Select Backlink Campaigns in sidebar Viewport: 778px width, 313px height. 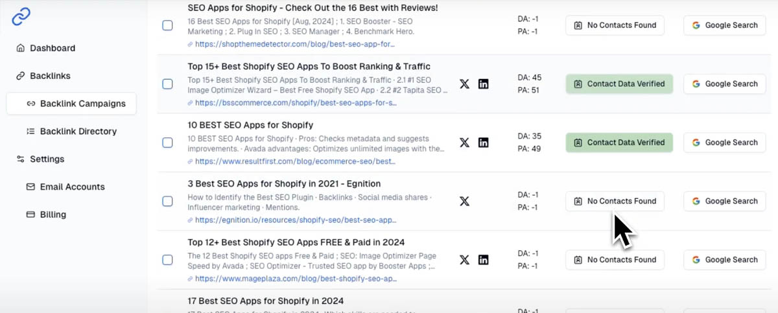coord(71,103)
